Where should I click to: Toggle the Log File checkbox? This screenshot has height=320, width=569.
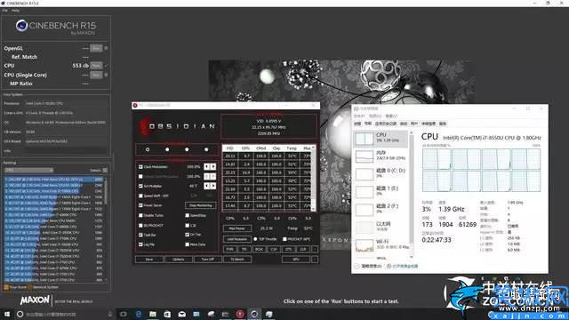coord(140,244)
